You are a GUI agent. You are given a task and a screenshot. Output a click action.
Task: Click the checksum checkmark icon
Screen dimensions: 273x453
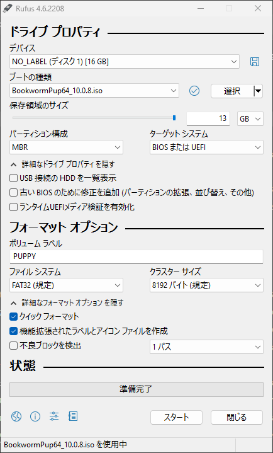[x=194, y=91]
